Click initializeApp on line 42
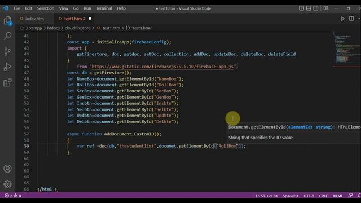Image resolution: width=361 pixels, height=203 pixels. (113, 42)
